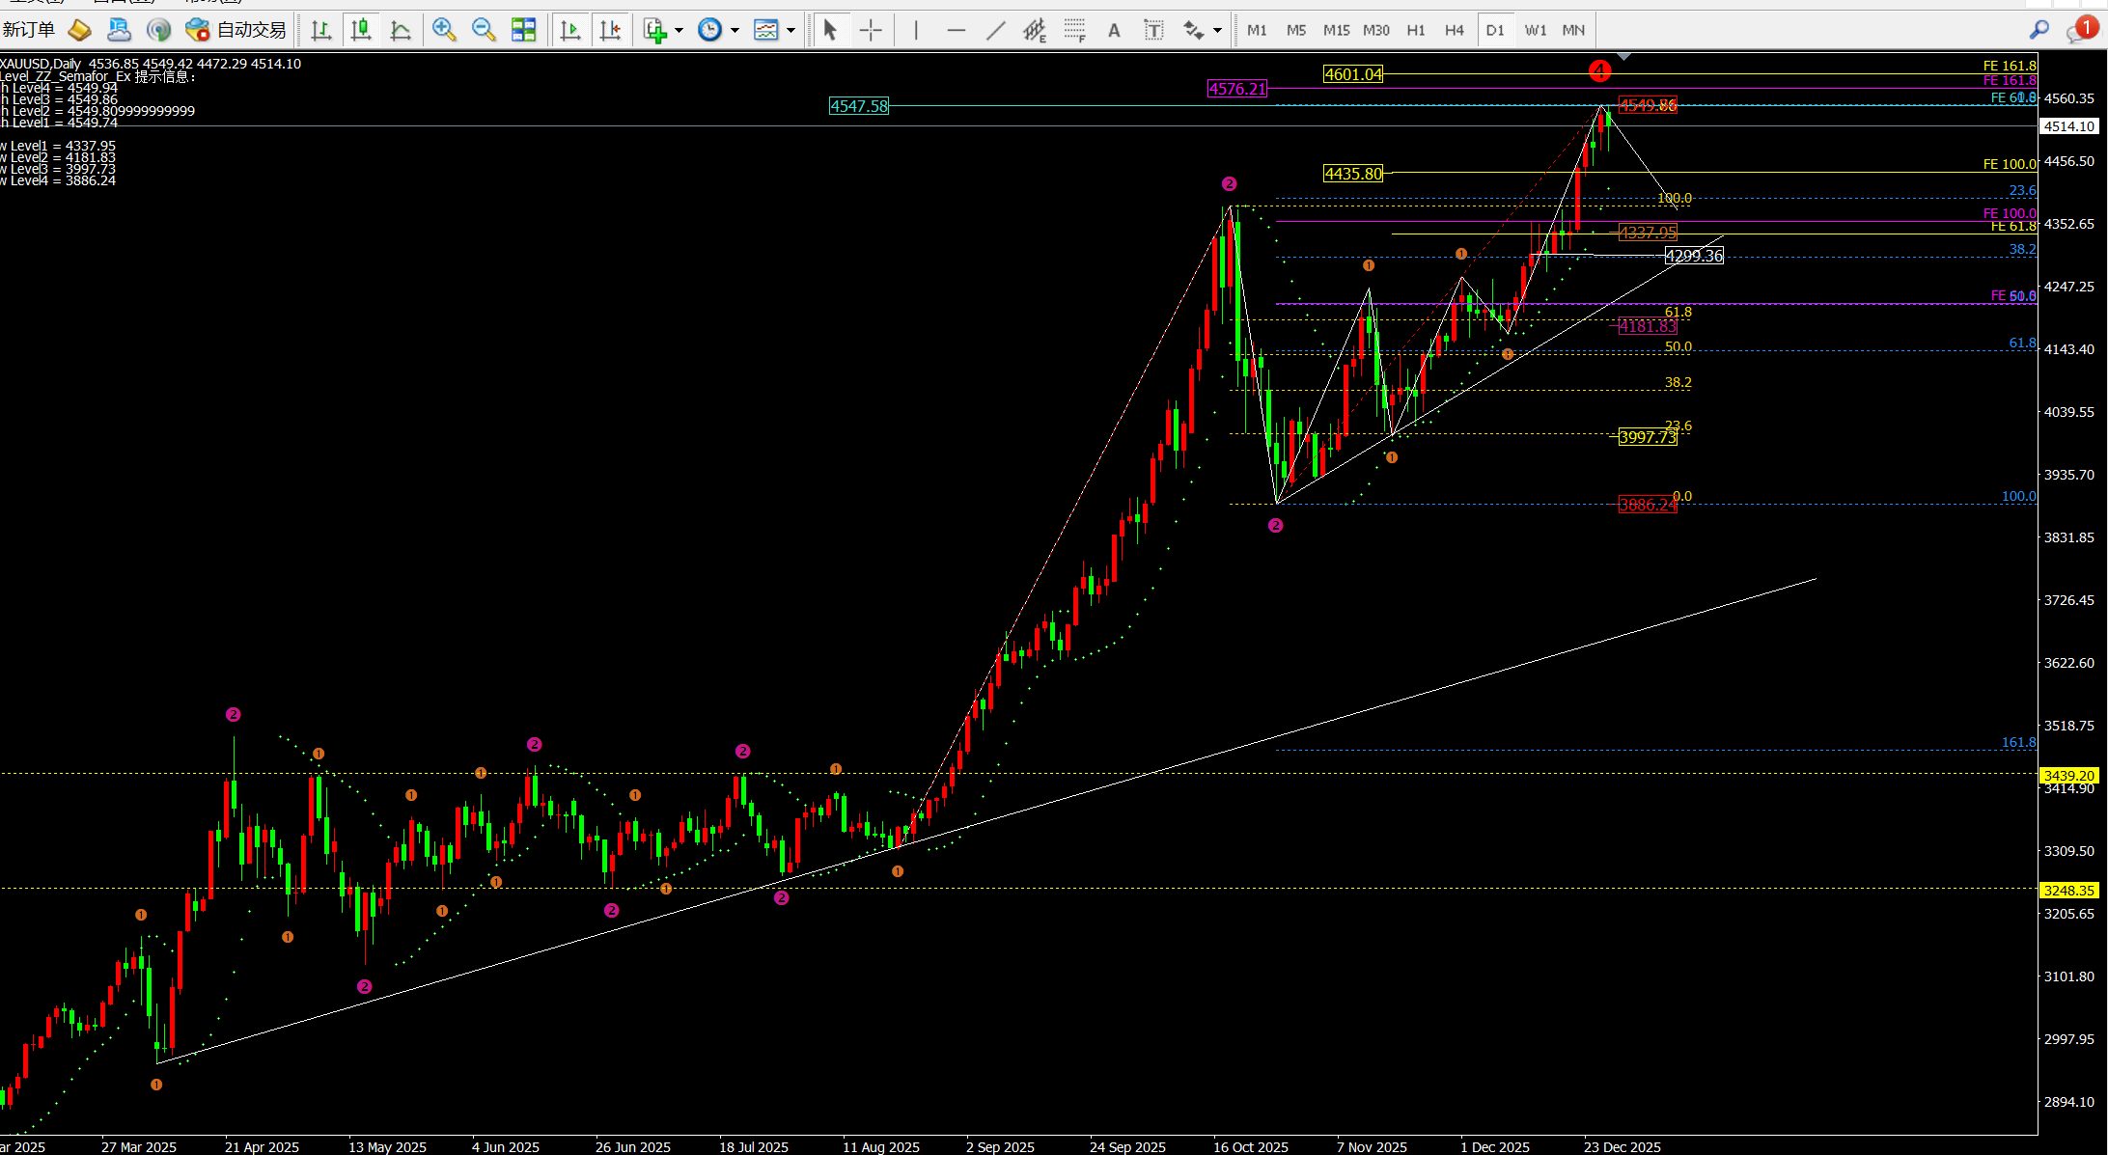Pick the horizontal line drawing tool
Image resolution: width=2108 pixels, height=1155 pixels.
[x=956, y=30]
